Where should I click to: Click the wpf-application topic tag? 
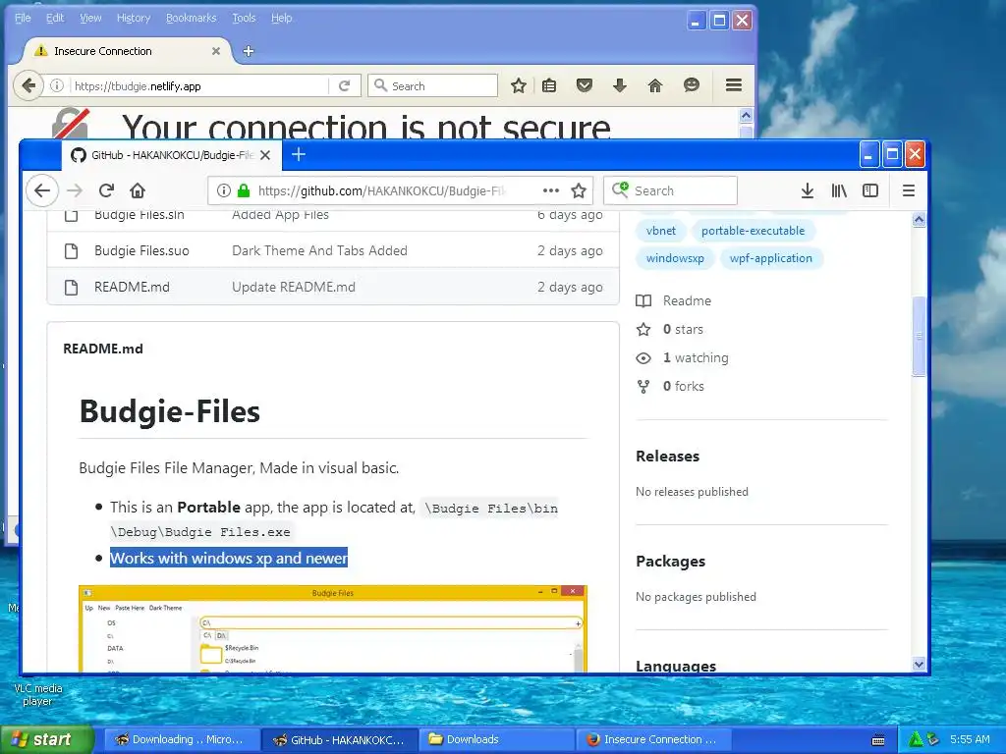(x=770, y=258)
